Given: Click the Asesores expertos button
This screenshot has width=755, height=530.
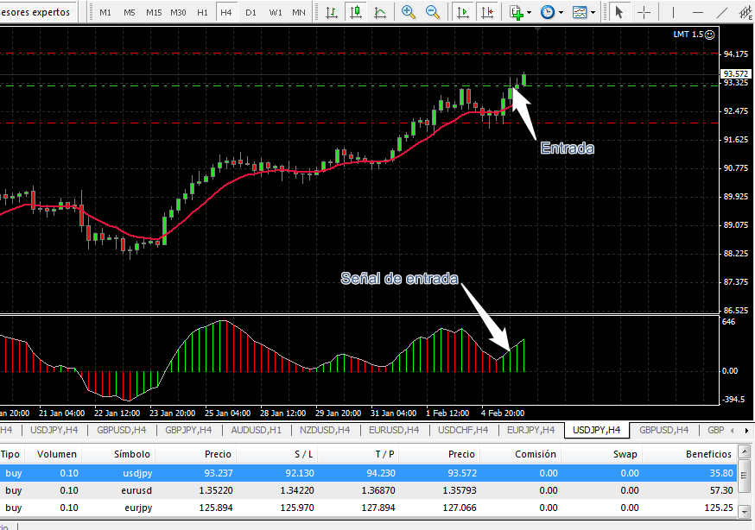Looking at the screenshot, I should (37, 12).
